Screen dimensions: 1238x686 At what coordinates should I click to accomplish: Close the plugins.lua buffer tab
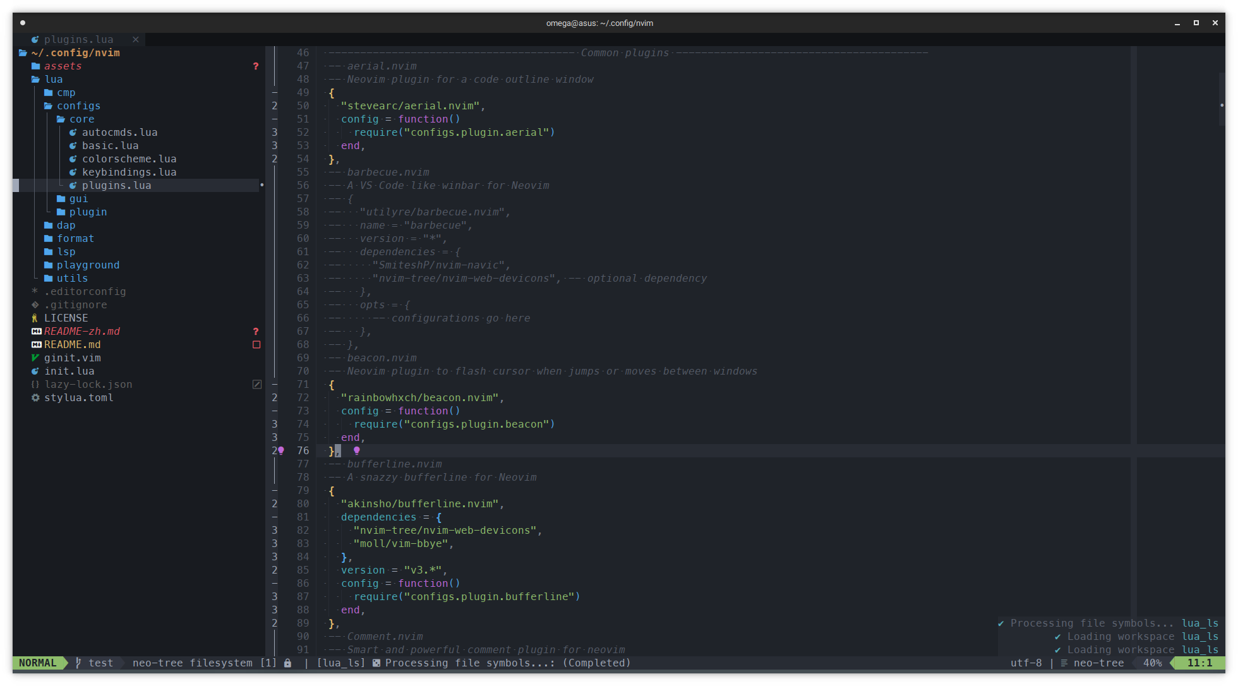(x=135, y=40)
